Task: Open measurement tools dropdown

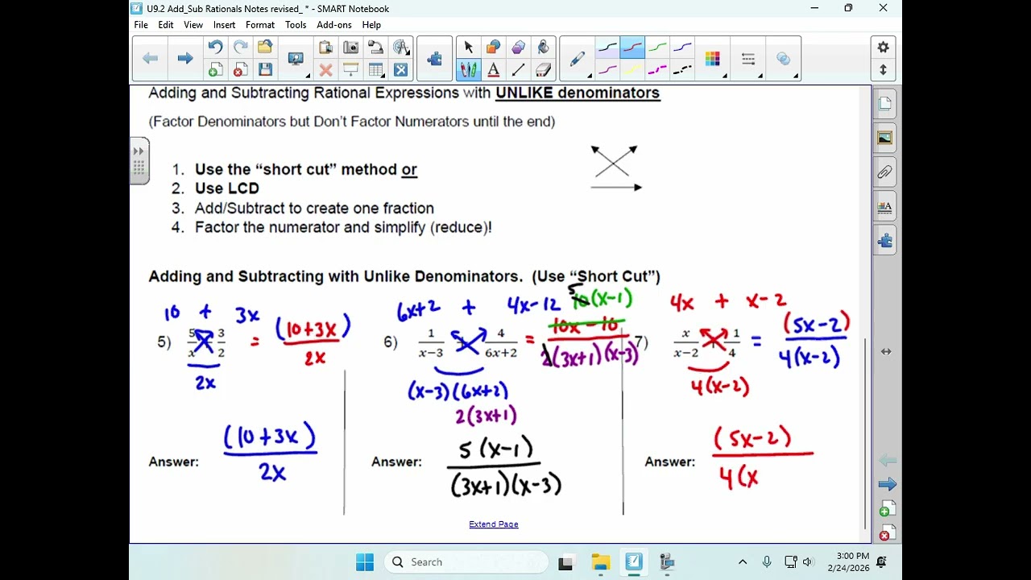Action: [x=401, y=48]
